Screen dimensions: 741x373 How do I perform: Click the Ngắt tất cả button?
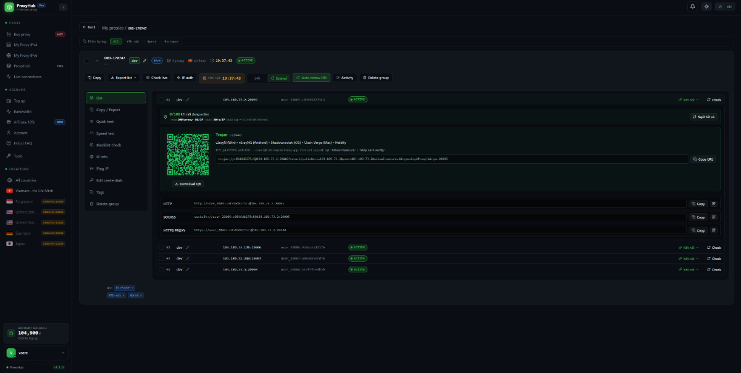coord(703,116)
